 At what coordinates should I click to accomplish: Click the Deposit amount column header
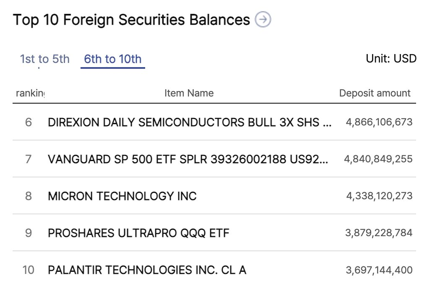pyautogui.click(x=375, y=93)
